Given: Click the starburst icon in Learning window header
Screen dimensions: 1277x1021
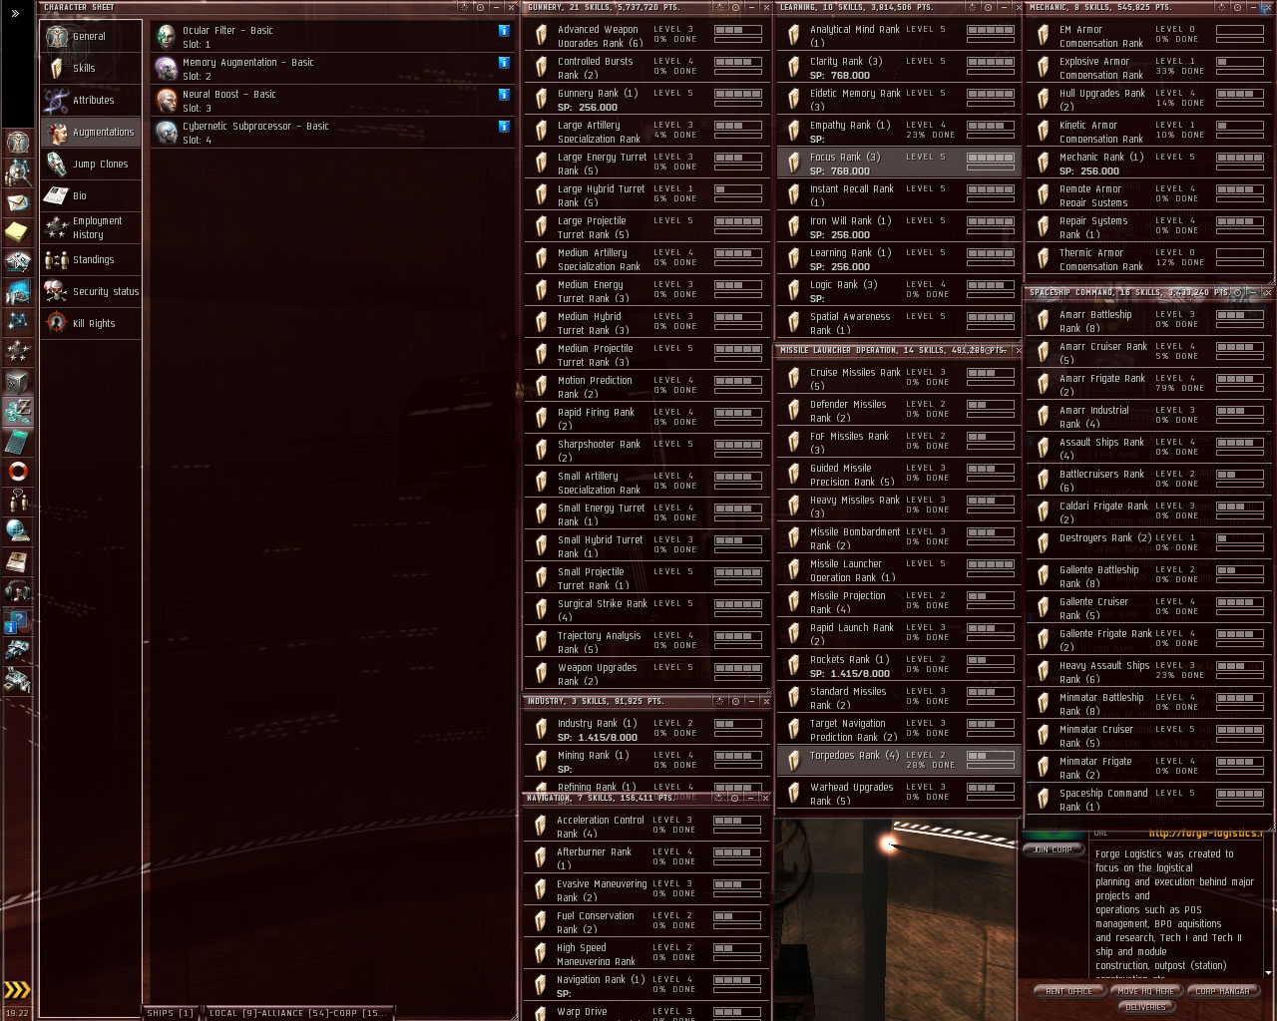Looking at the screenshot, I should click(x=973, y=7).
